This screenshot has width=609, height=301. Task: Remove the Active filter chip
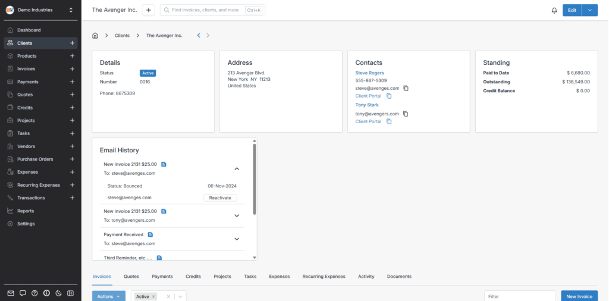pos(153,296)
